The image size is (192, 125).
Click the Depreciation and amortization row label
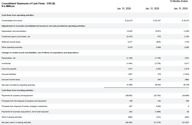pos(14,31)
